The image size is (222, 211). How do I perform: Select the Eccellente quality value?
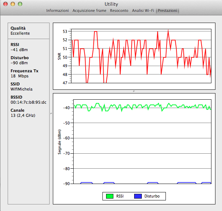coord(20,33)
